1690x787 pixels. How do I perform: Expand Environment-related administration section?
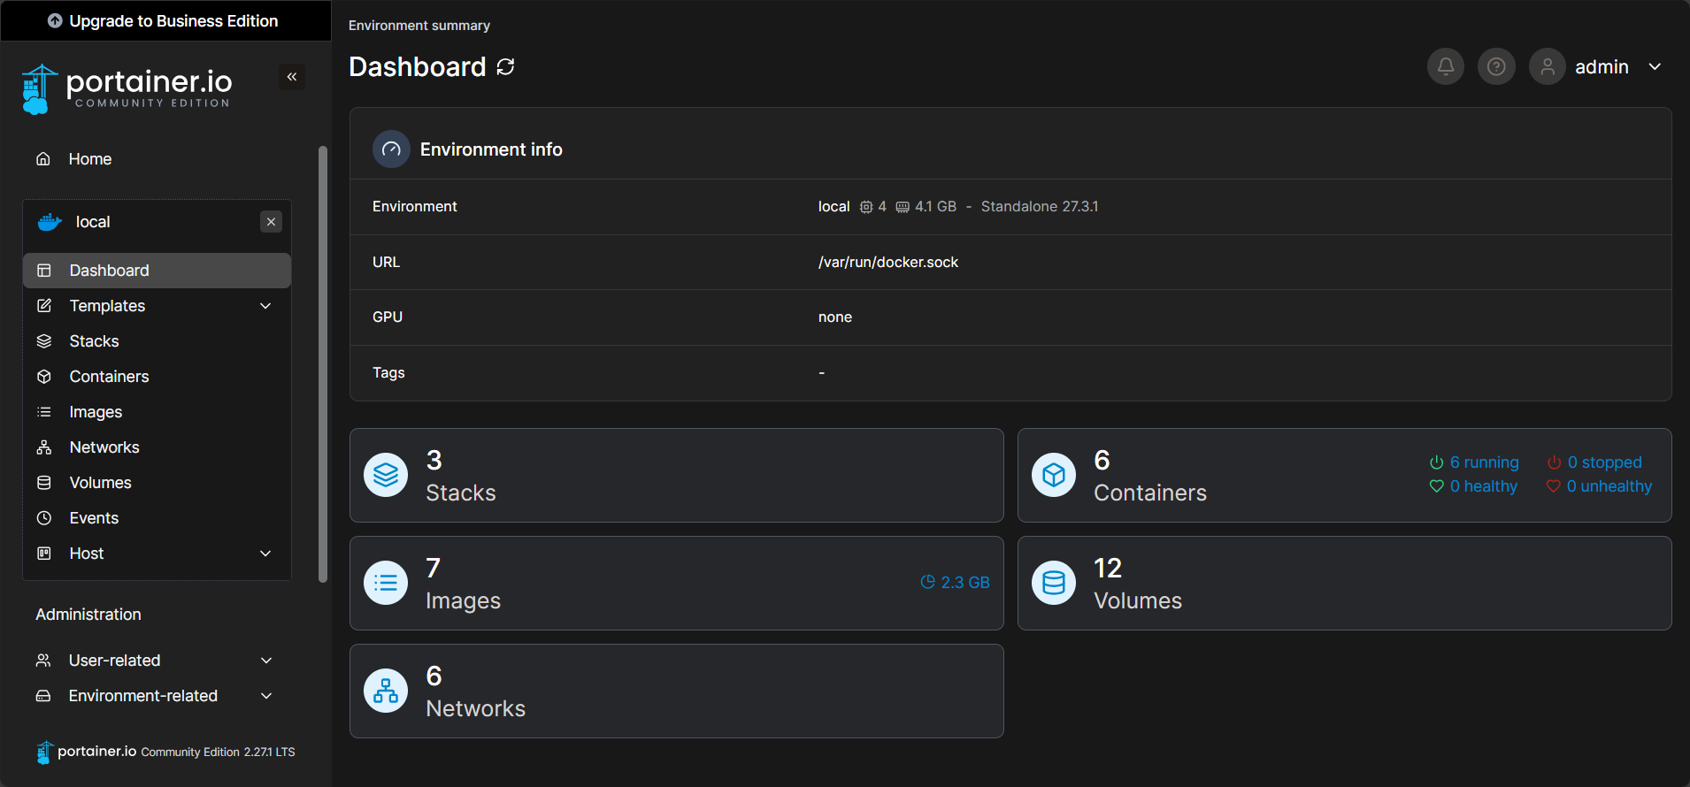[x=265, y=696]
